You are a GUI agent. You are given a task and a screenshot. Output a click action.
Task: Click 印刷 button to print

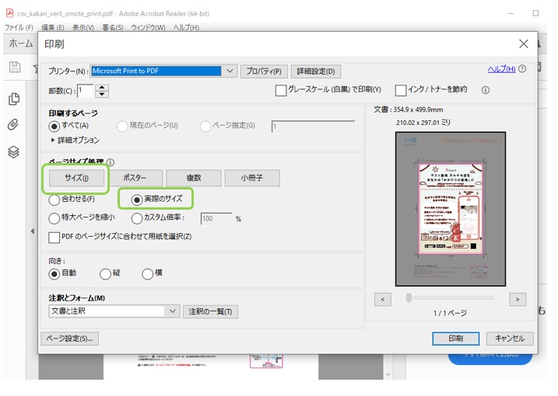[456, 339]
